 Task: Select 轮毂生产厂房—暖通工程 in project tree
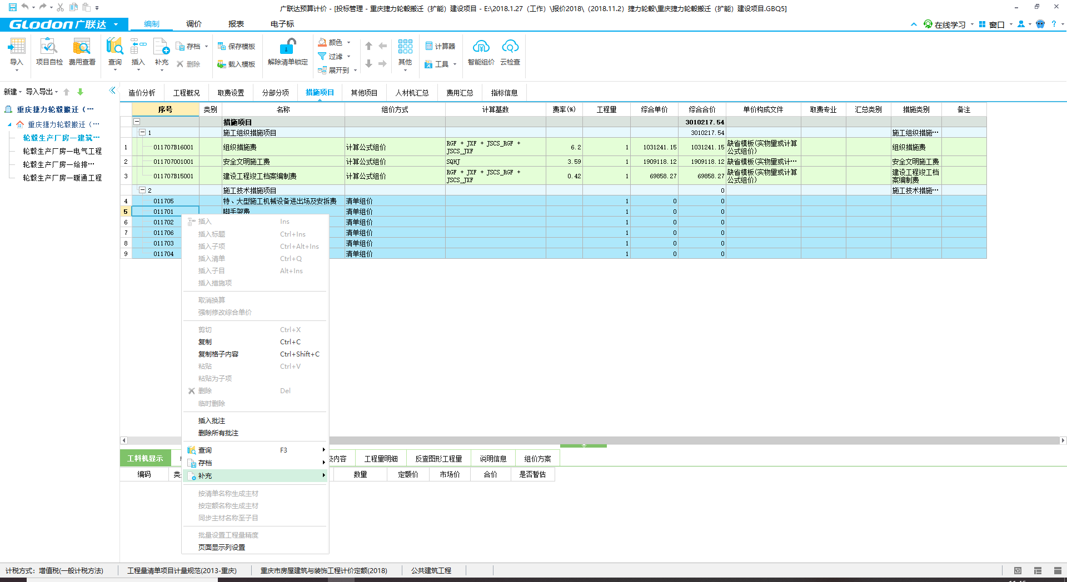click(x=62, y=178)
